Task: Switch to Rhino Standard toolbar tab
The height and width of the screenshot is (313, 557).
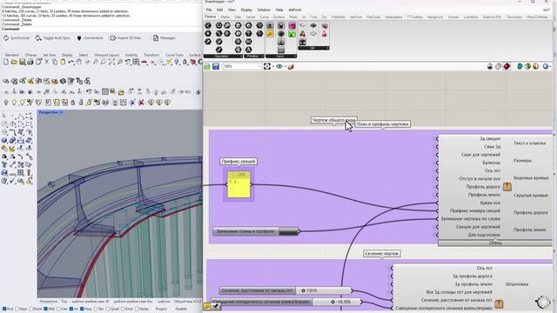Action: [x=11, y=55]
